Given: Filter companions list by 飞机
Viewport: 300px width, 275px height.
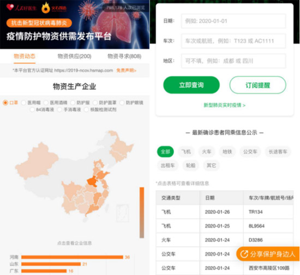Looking at the screenshot, I should click(x=186, y=151).
